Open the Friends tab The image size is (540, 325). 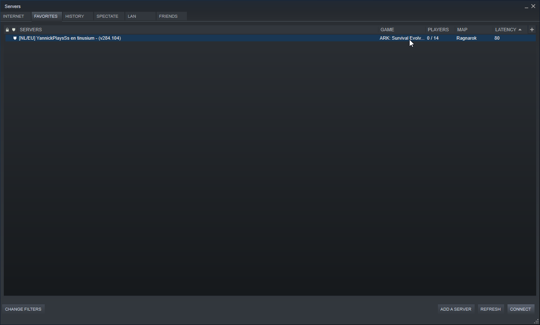coord(168,16)
